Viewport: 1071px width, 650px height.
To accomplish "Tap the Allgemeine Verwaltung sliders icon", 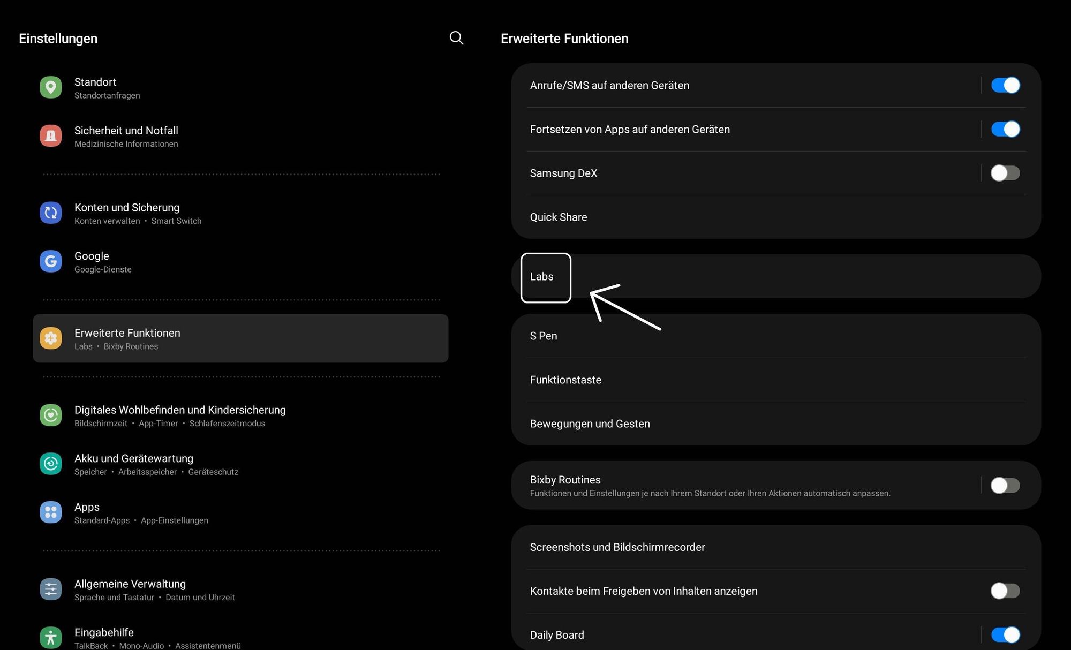I will click(51, 589).
